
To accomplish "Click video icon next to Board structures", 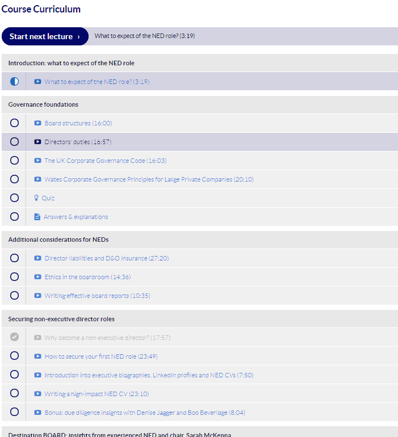I will pyautogui.click(x=37, y=123).
